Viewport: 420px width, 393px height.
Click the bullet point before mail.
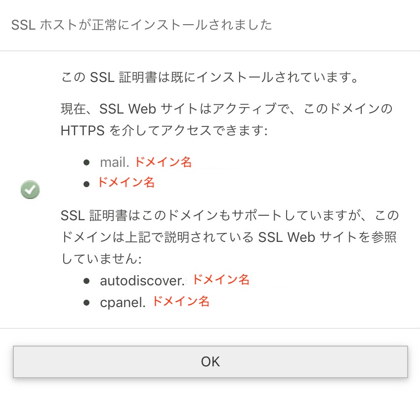pos(86,162)
